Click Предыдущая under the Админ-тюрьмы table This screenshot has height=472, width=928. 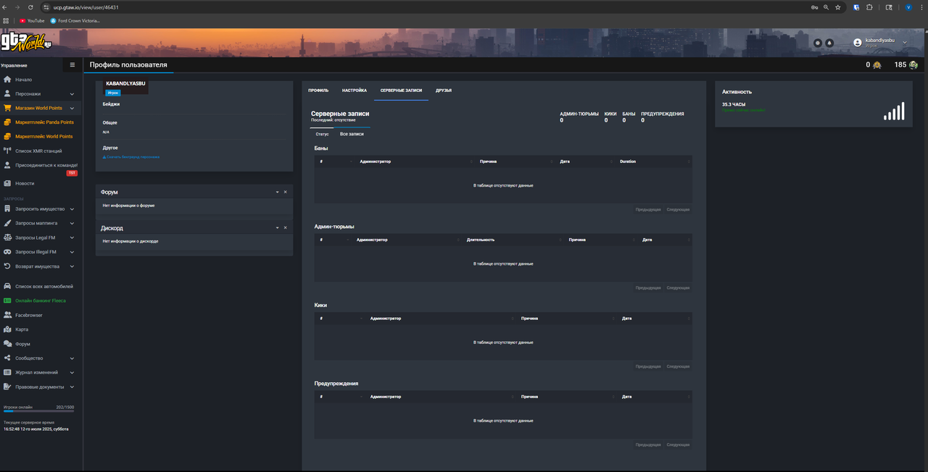click(648, 287)
